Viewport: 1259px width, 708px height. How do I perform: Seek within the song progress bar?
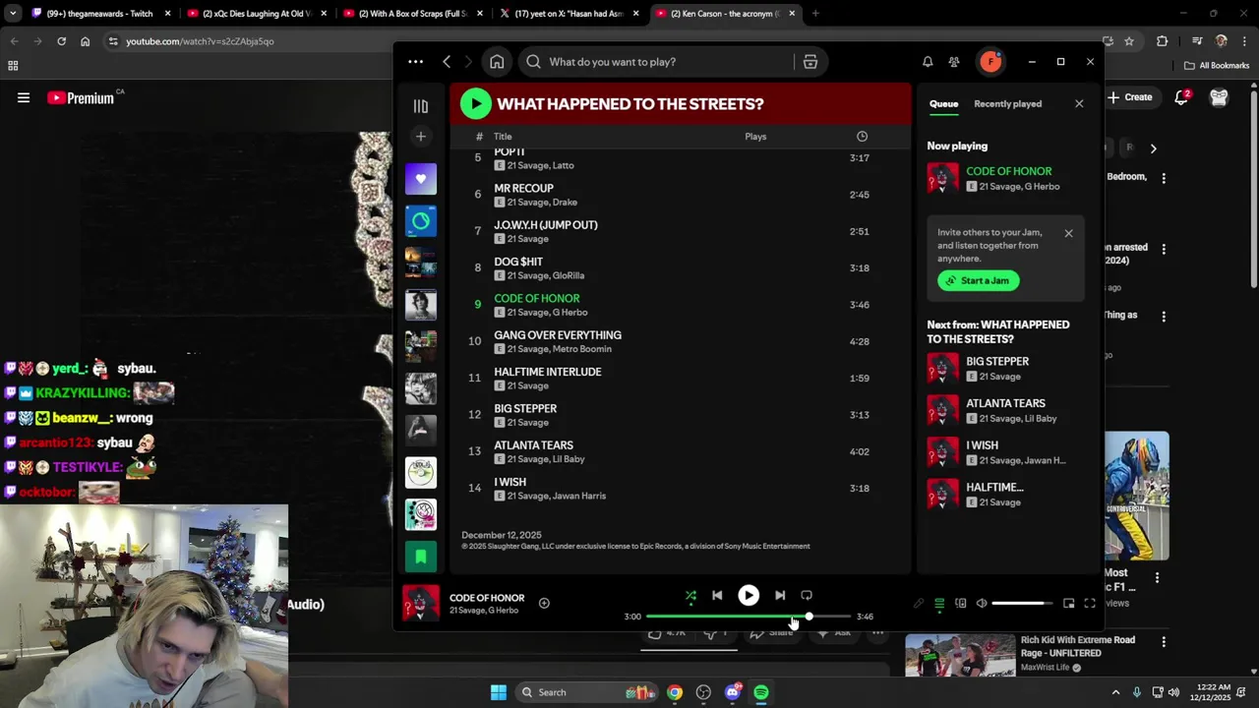click(x=748, y=617)
